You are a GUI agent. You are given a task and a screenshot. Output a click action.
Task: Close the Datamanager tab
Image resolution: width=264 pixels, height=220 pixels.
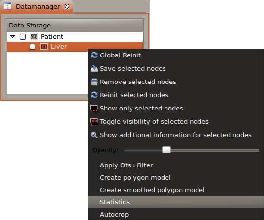tap(67, 7)
